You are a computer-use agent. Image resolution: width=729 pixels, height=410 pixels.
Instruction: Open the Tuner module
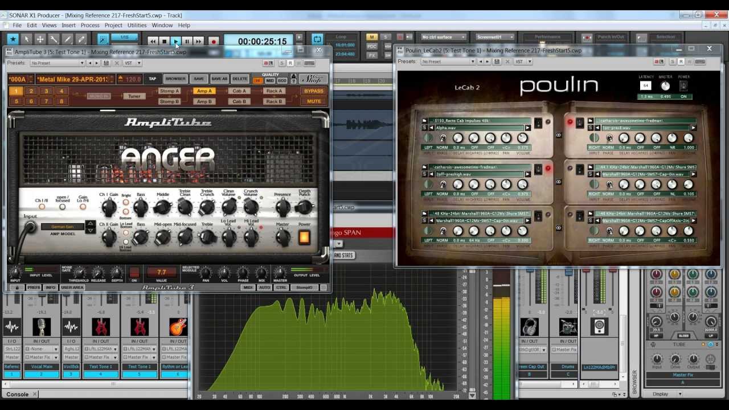tap(134, 96)
